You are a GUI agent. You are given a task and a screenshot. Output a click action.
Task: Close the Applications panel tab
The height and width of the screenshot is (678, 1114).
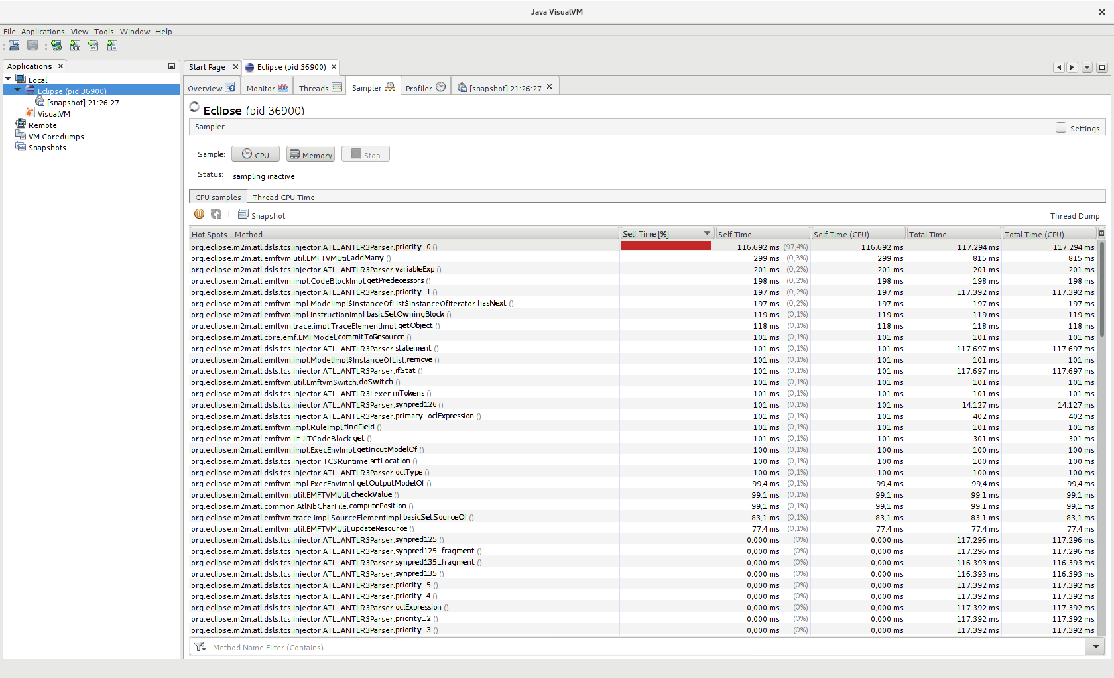click(x=60, y=66)
